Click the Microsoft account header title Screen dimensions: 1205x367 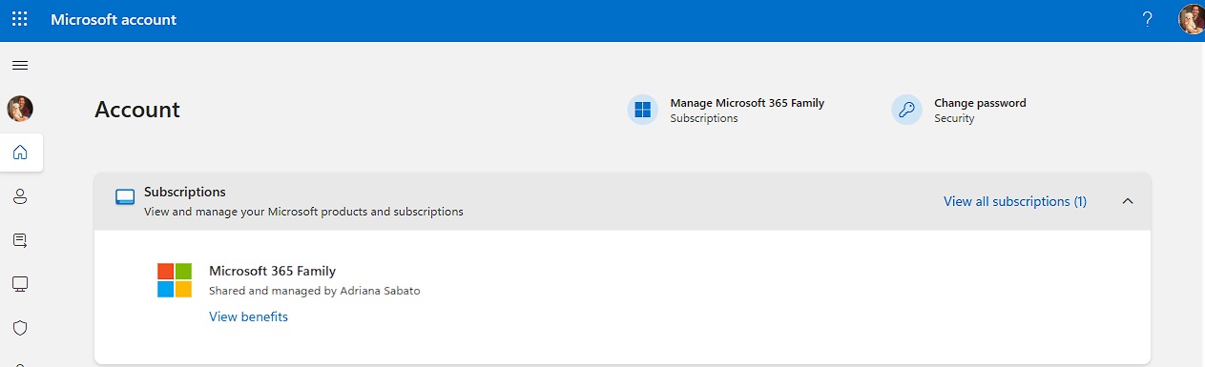(114, 20)
